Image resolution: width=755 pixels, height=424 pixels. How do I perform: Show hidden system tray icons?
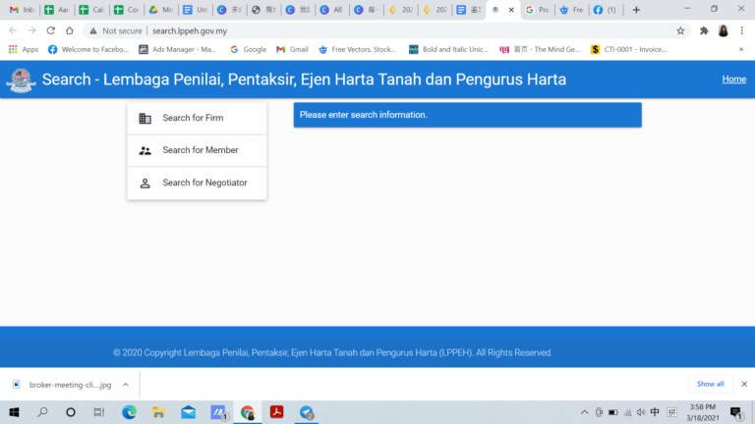click(584, 412)
